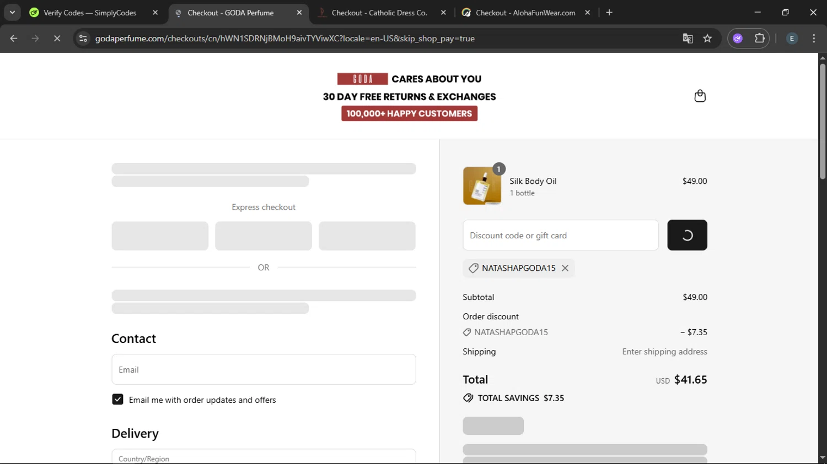This screenshot has height=464, width=827.
Task: Open the shopping bag cart icon
Action: [700, 96]
